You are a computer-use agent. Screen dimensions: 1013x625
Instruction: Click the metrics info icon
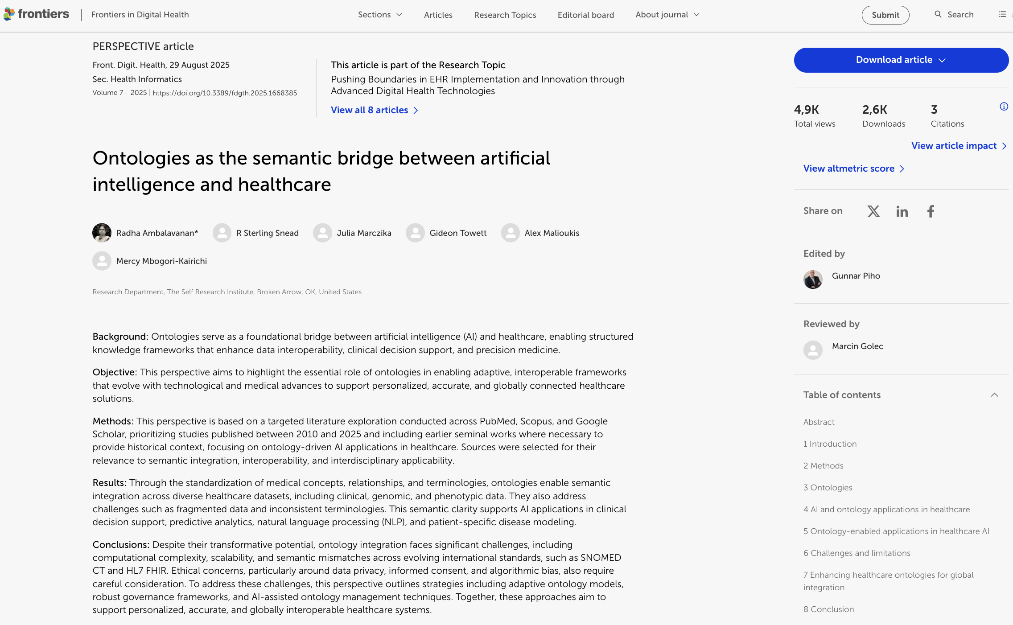(x=1004, y=107)
